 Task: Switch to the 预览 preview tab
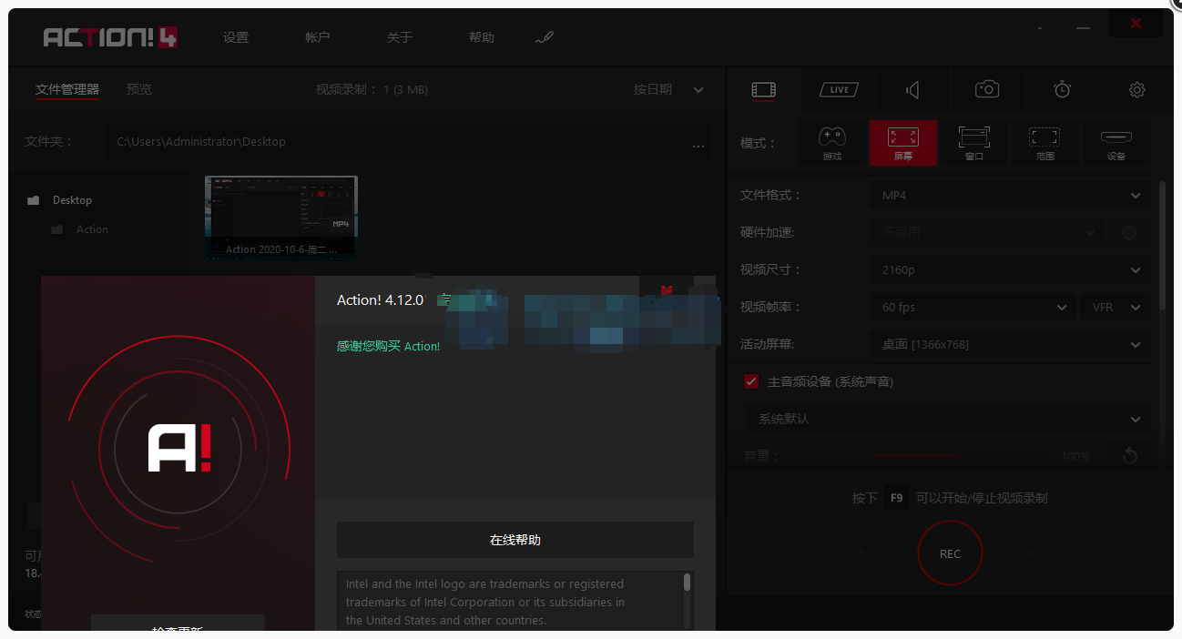pyautogui.click(x=138, y=89)
